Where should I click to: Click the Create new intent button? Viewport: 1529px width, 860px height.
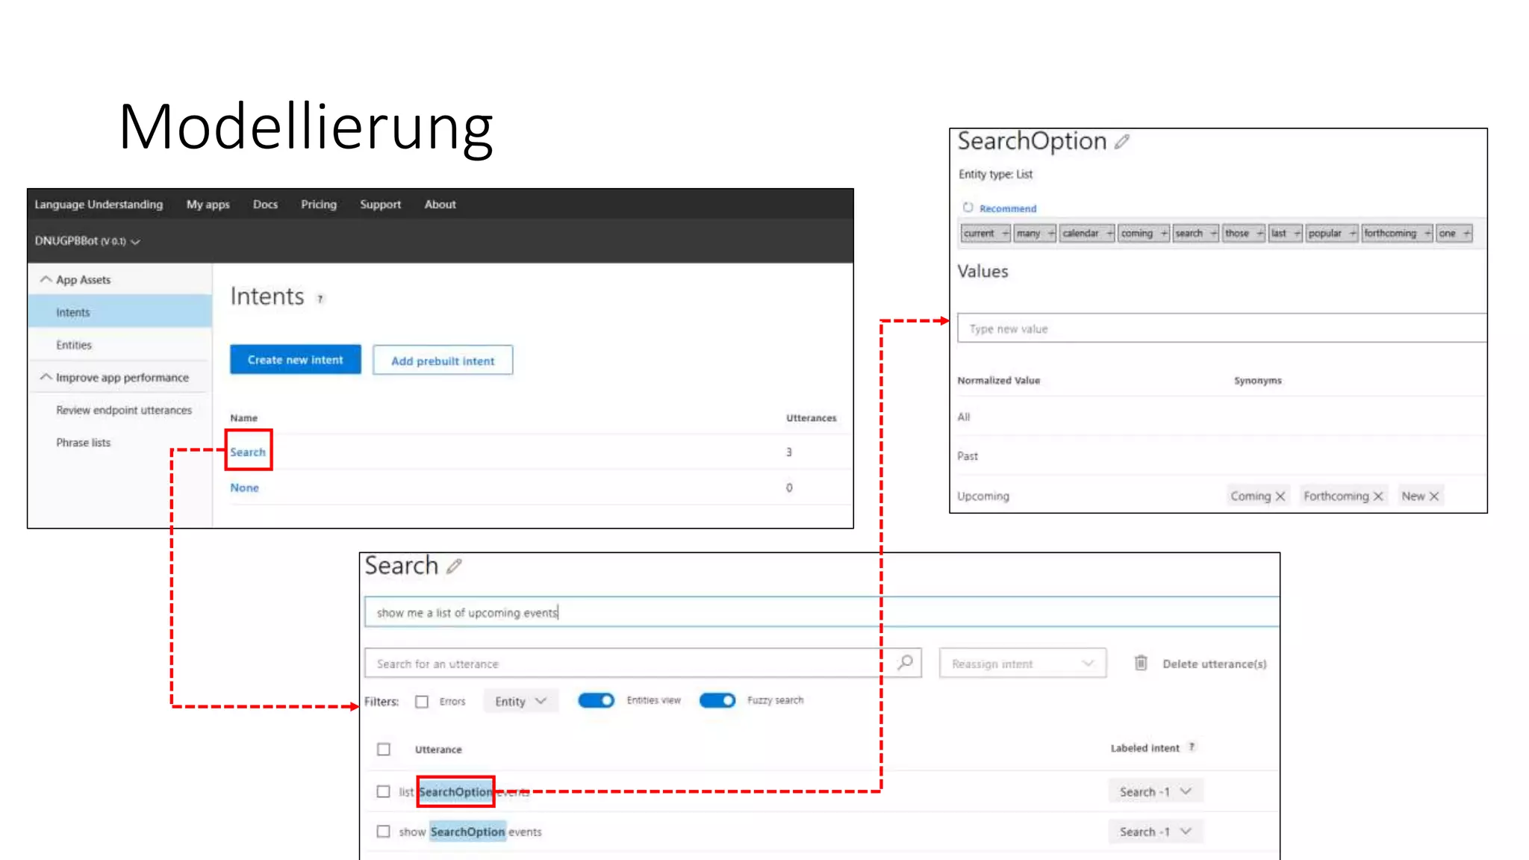[296, 360]
